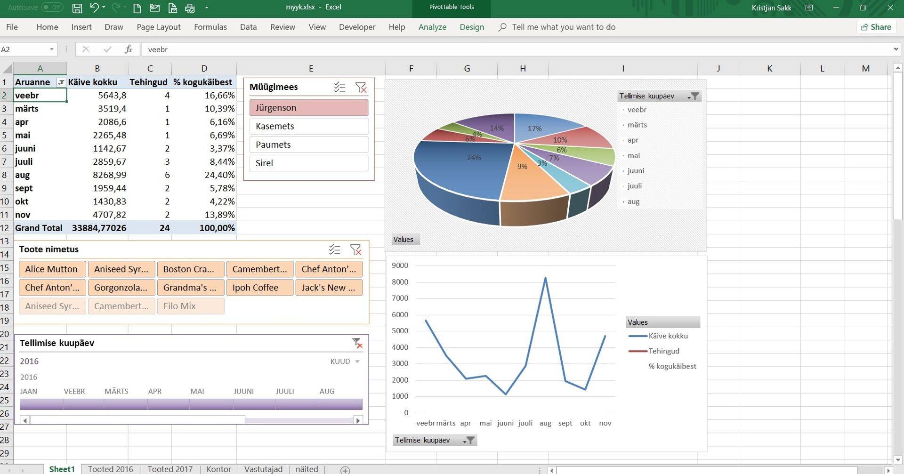Screen dimensions: 904x474
Task: Open the Analyze ribbon tab
Action: [432, 27]
